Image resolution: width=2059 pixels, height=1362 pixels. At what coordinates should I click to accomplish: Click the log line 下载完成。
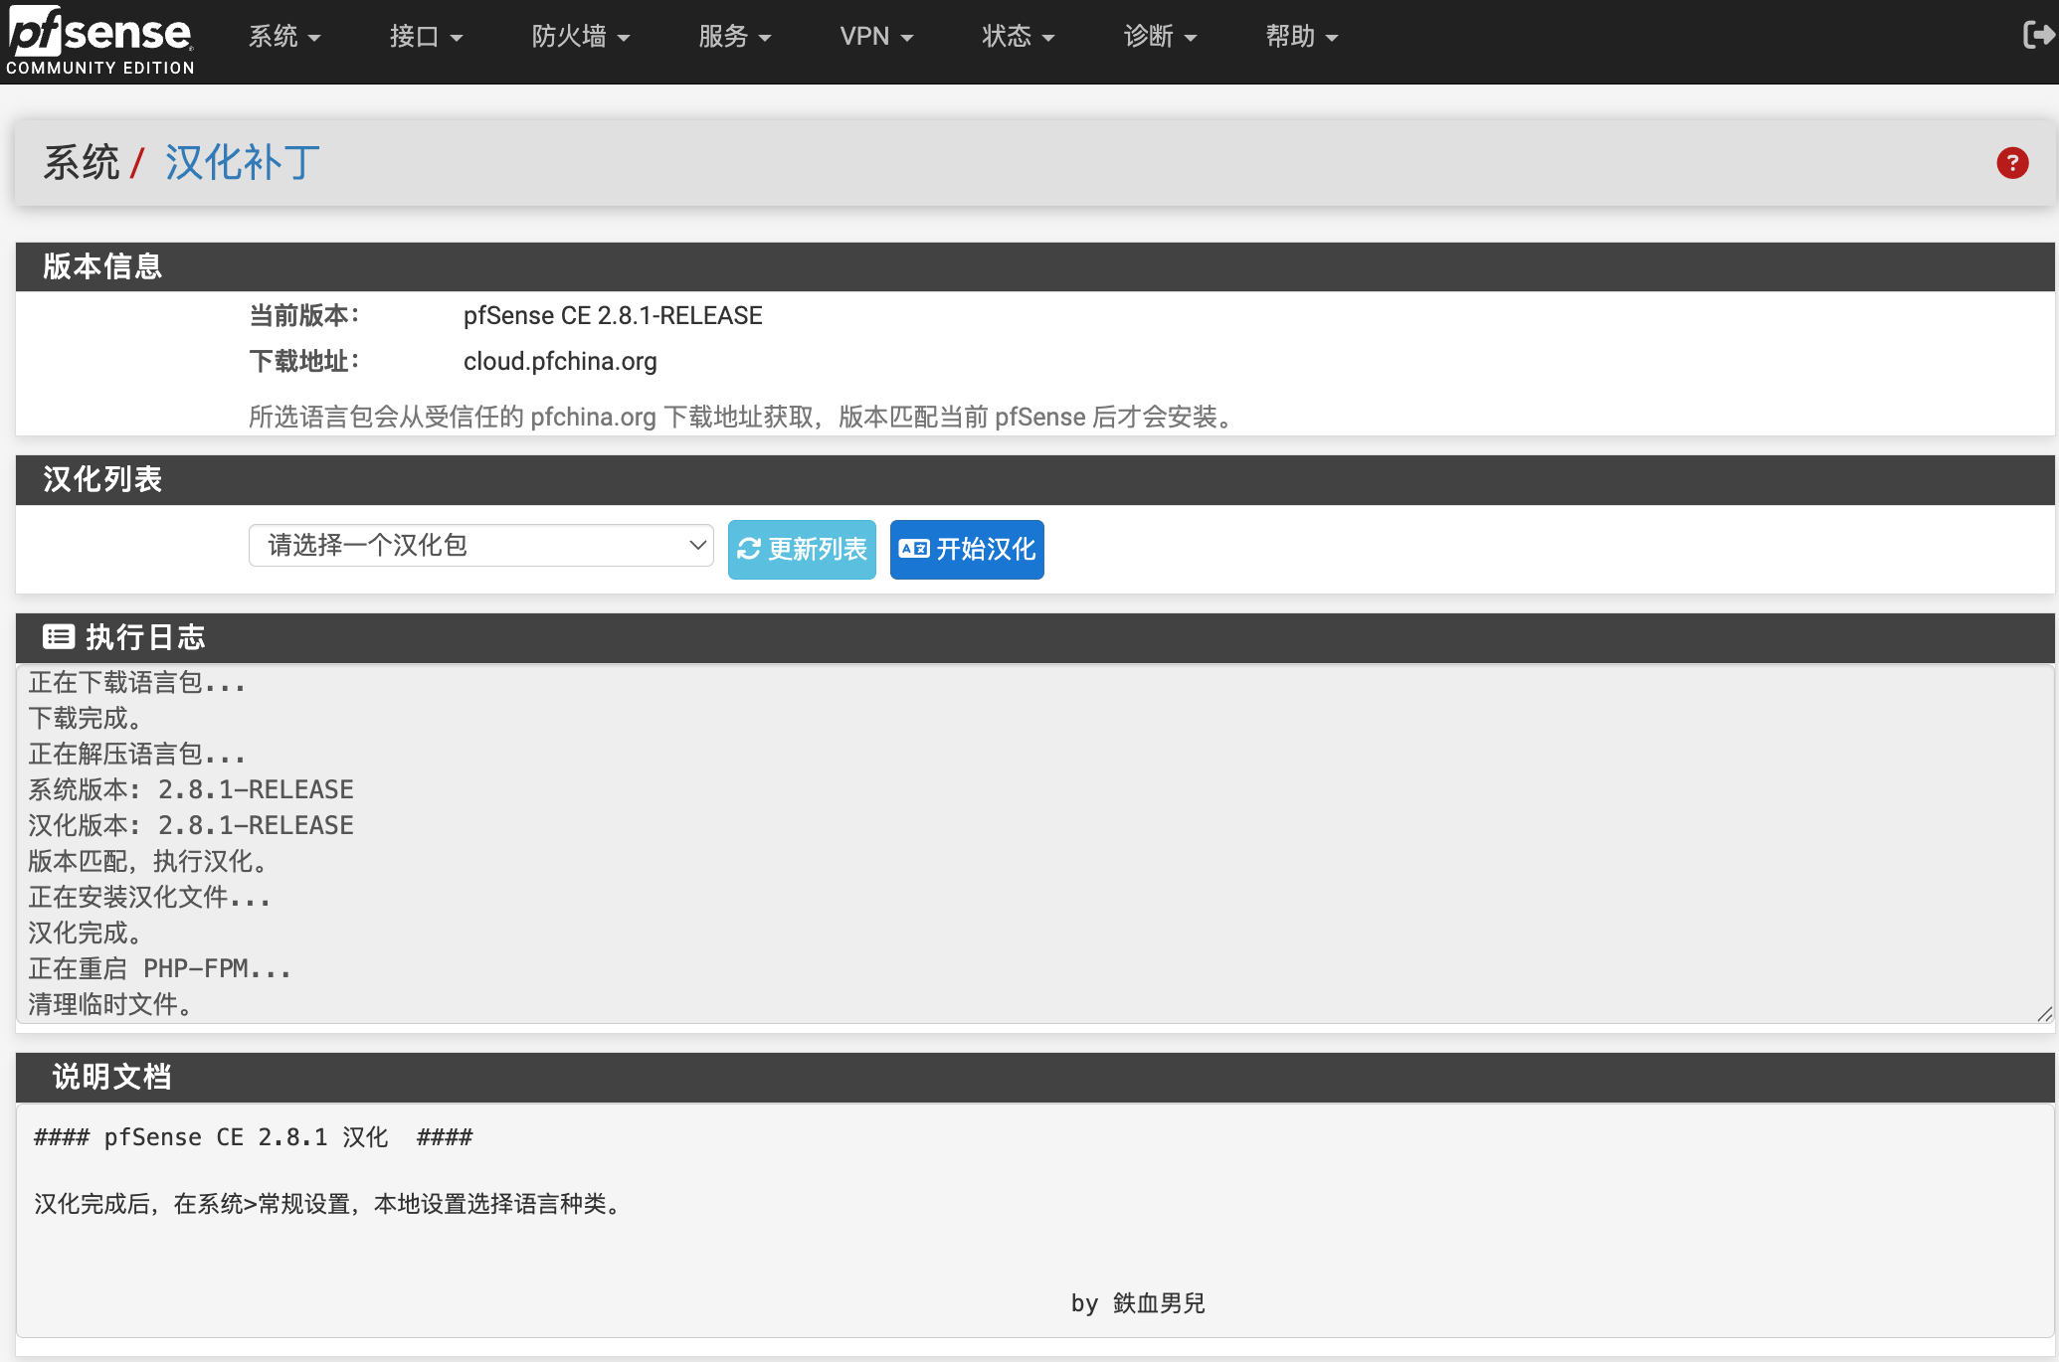click(x=87, y=718)
